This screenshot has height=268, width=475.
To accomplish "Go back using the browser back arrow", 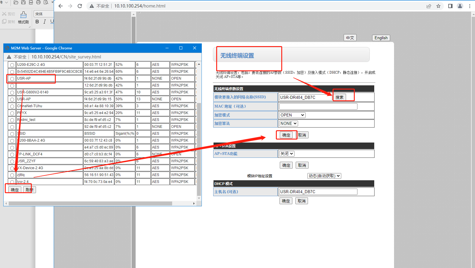I will (x=61, y=6).
